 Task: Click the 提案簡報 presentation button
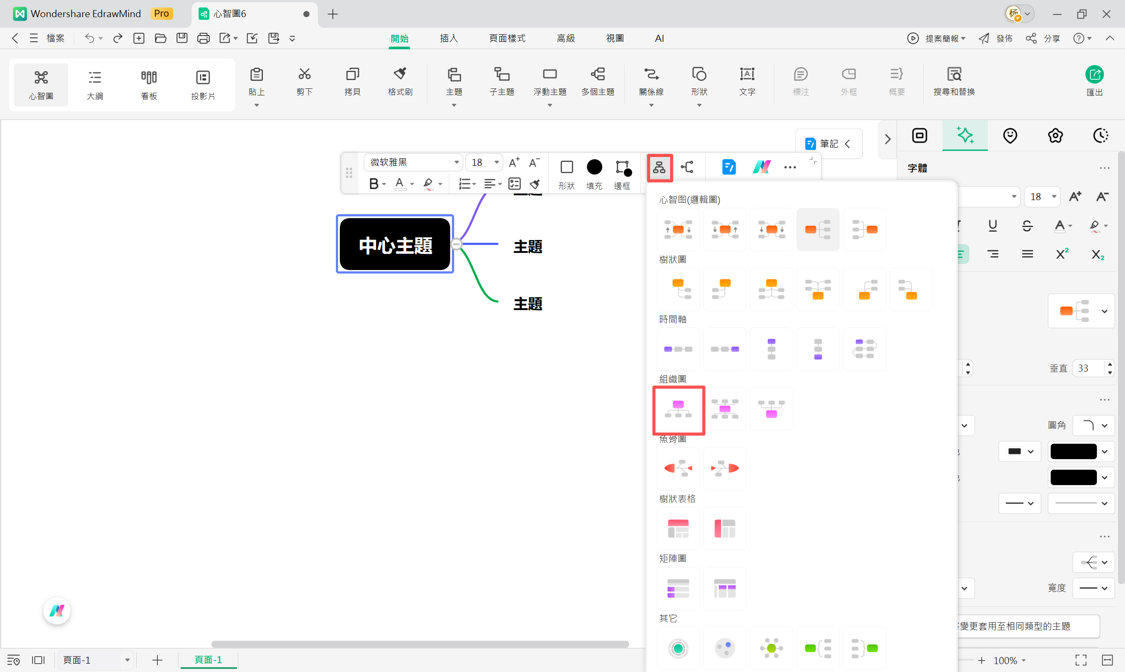(x=943, y=38)
